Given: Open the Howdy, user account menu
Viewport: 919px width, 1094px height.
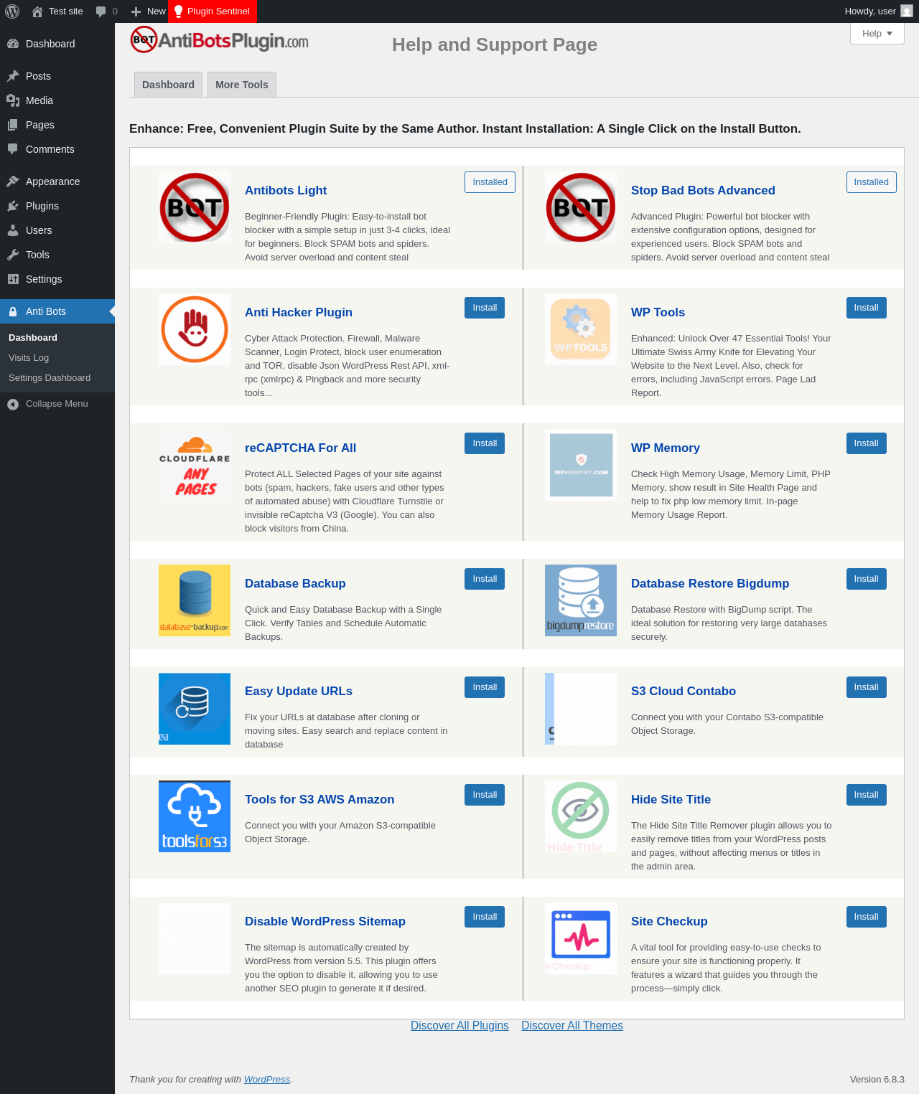Looking at the screenshot, I should [x=879, y=11].
